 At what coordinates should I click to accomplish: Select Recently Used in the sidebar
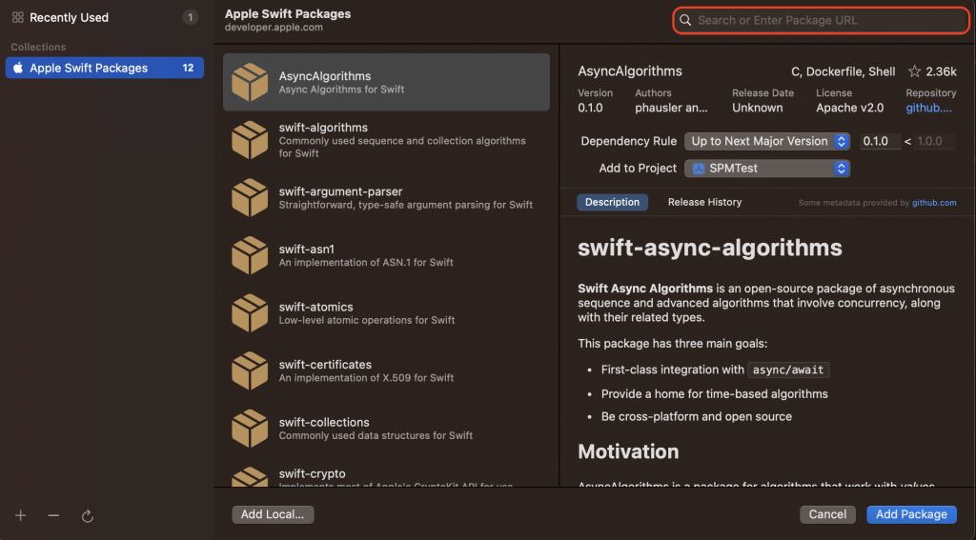point(105,17)
